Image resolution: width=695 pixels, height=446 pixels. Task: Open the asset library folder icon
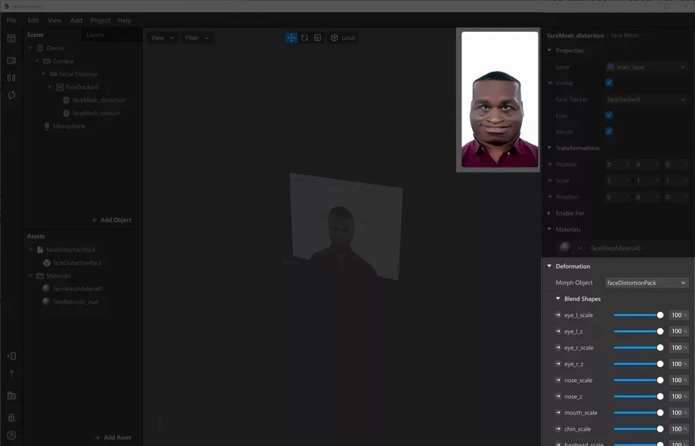tap(11, 395)
